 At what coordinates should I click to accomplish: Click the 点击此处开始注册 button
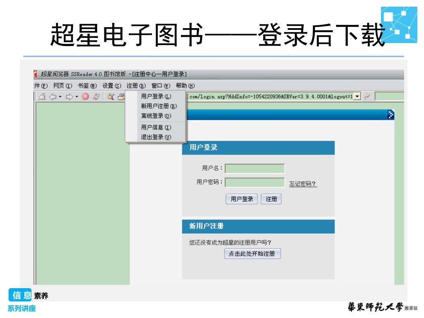coord(252,254)
